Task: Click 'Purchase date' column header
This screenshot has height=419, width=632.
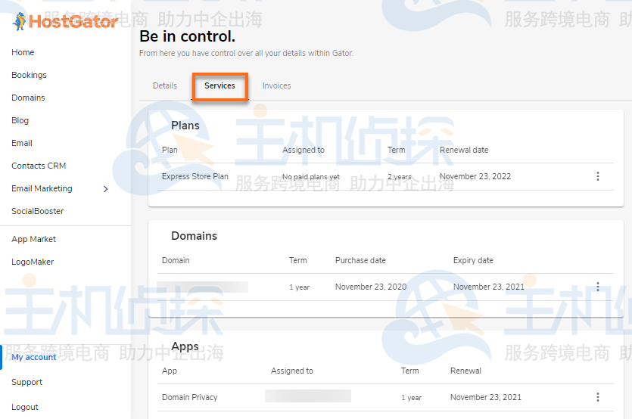Action: (x=360, y=260)
